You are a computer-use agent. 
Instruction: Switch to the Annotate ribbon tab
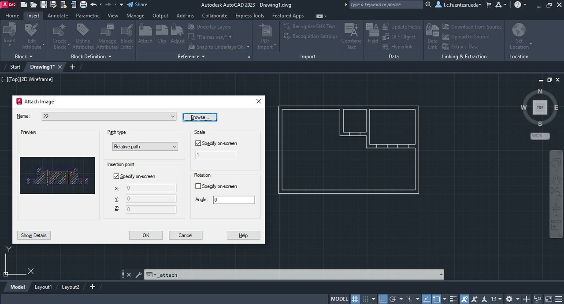point(58,15)
